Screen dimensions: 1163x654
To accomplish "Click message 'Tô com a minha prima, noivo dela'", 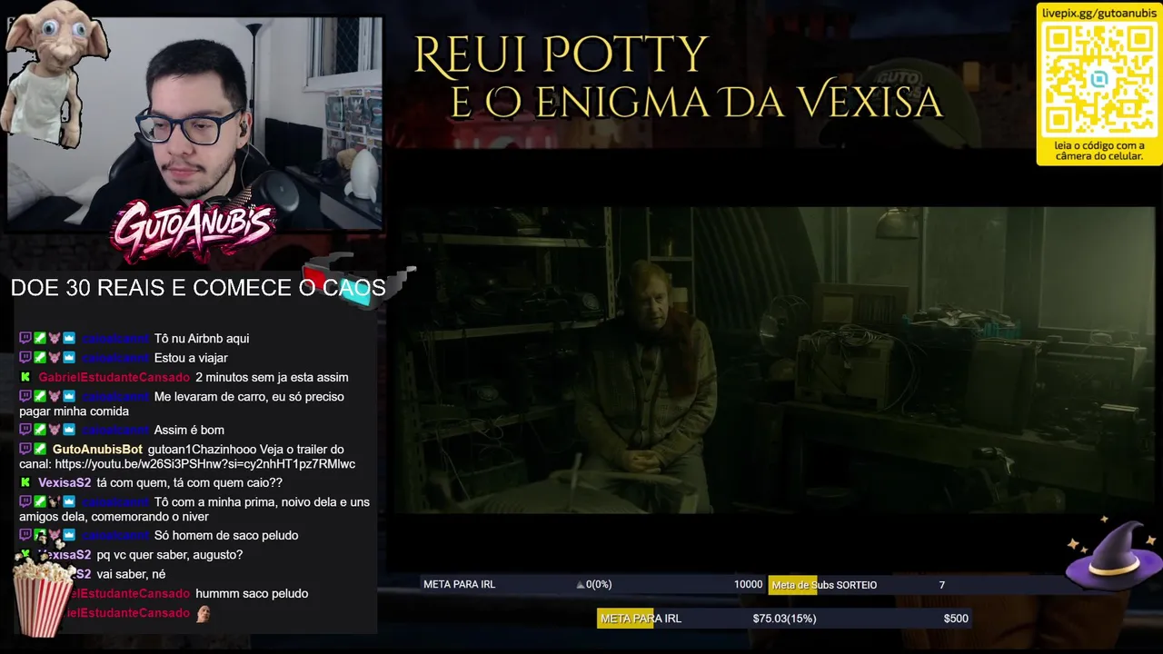I will (x=194, y=509).
